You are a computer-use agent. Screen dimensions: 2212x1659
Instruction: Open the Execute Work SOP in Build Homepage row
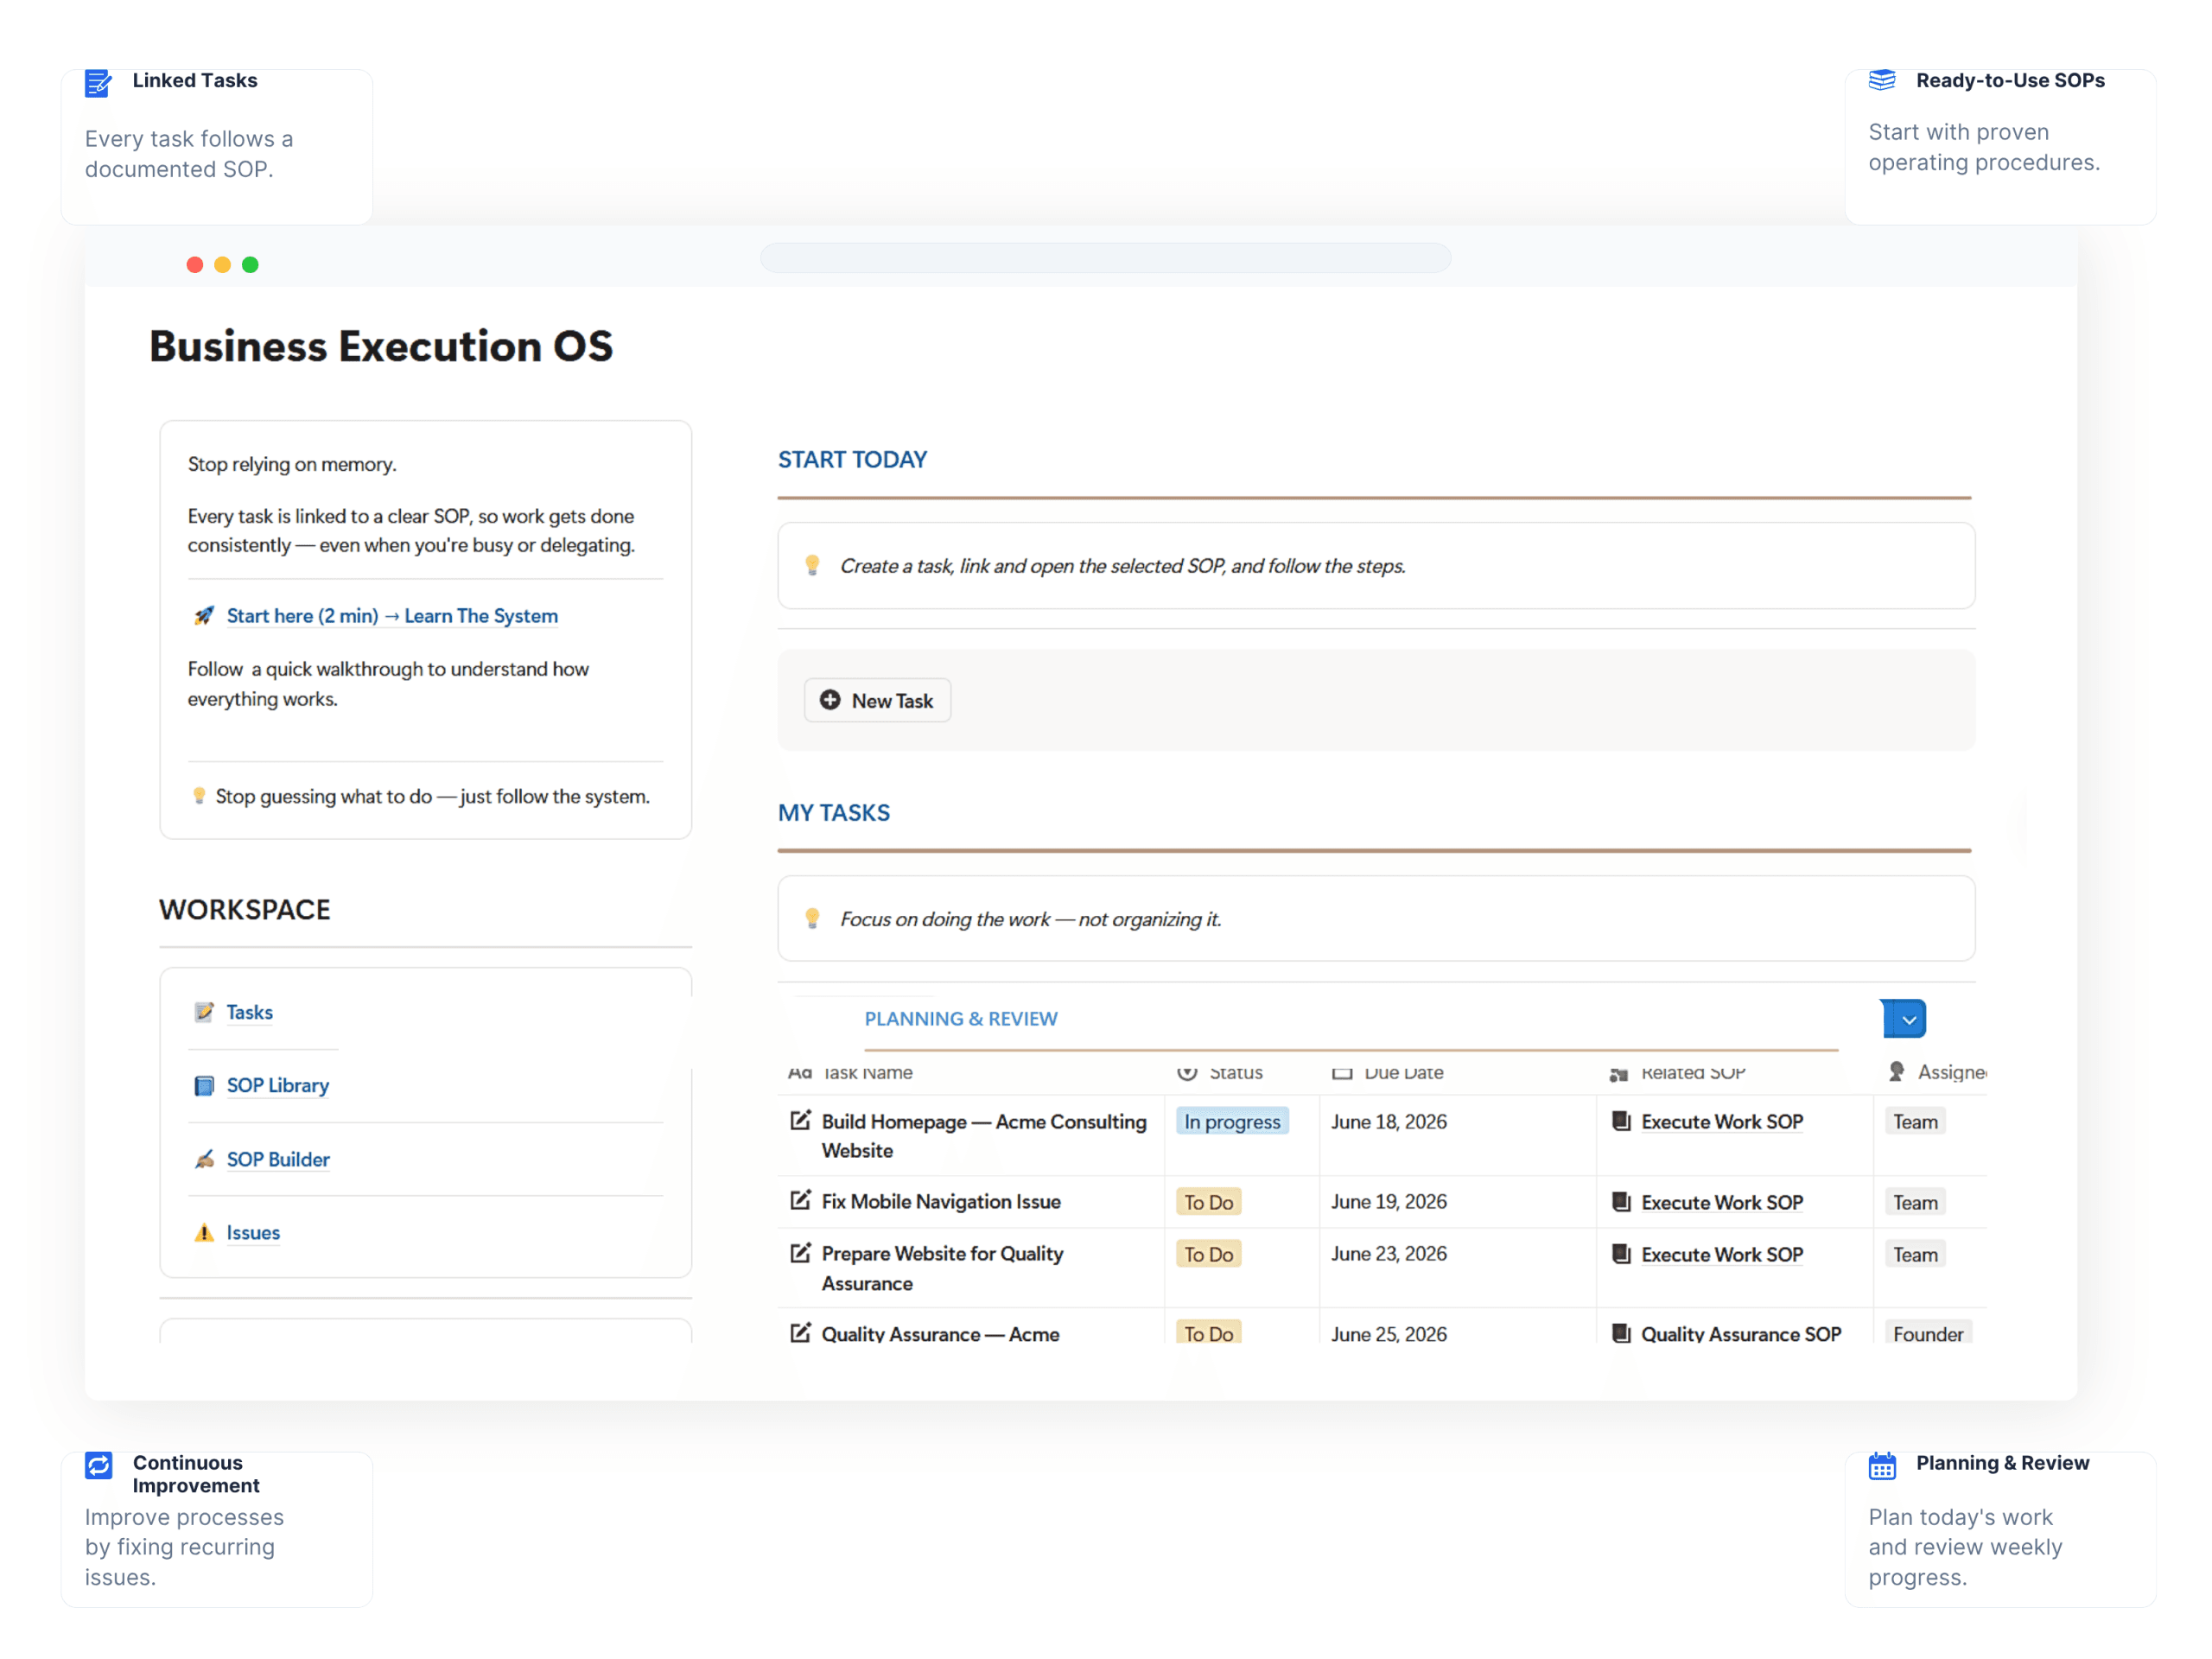[1722, 1122]
